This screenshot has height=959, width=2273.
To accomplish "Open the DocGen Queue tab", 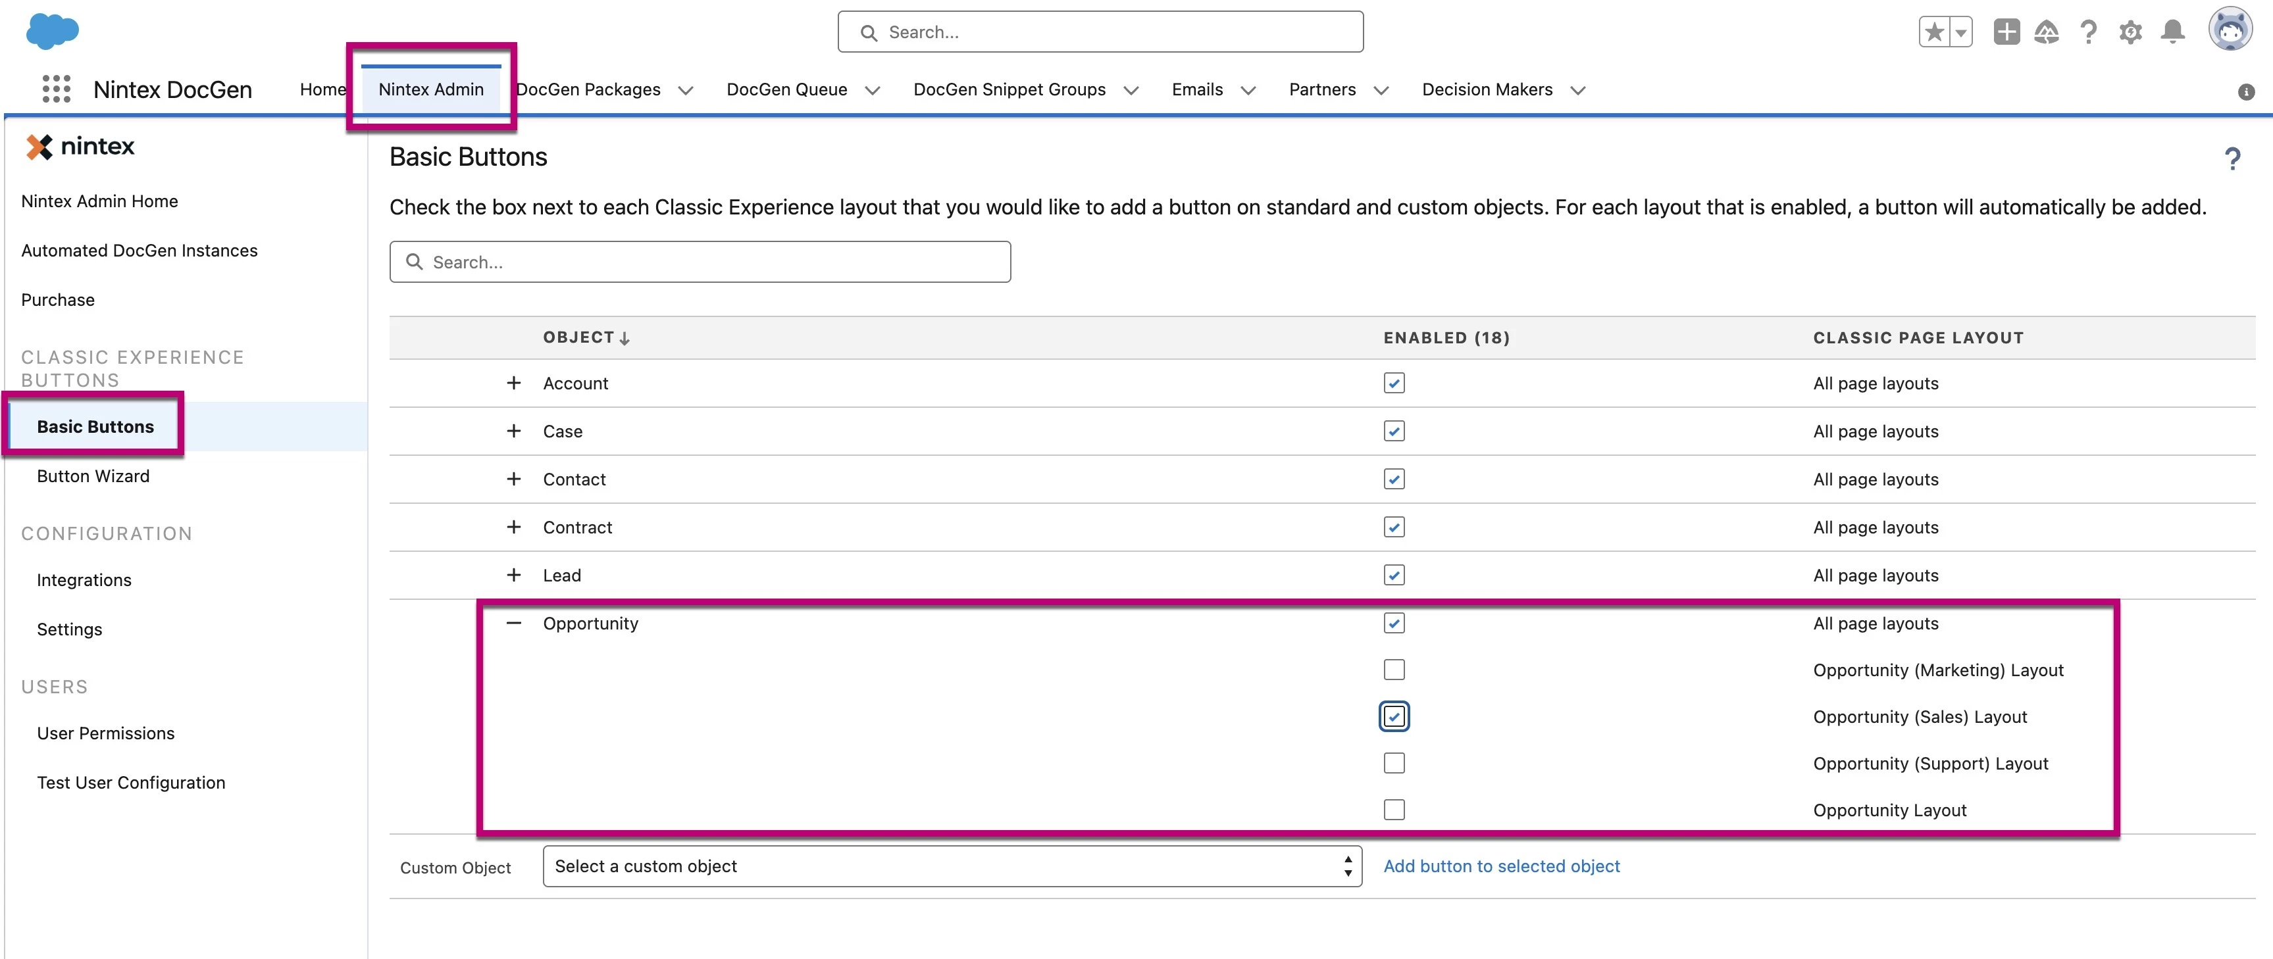I will (x=786, y=90).
